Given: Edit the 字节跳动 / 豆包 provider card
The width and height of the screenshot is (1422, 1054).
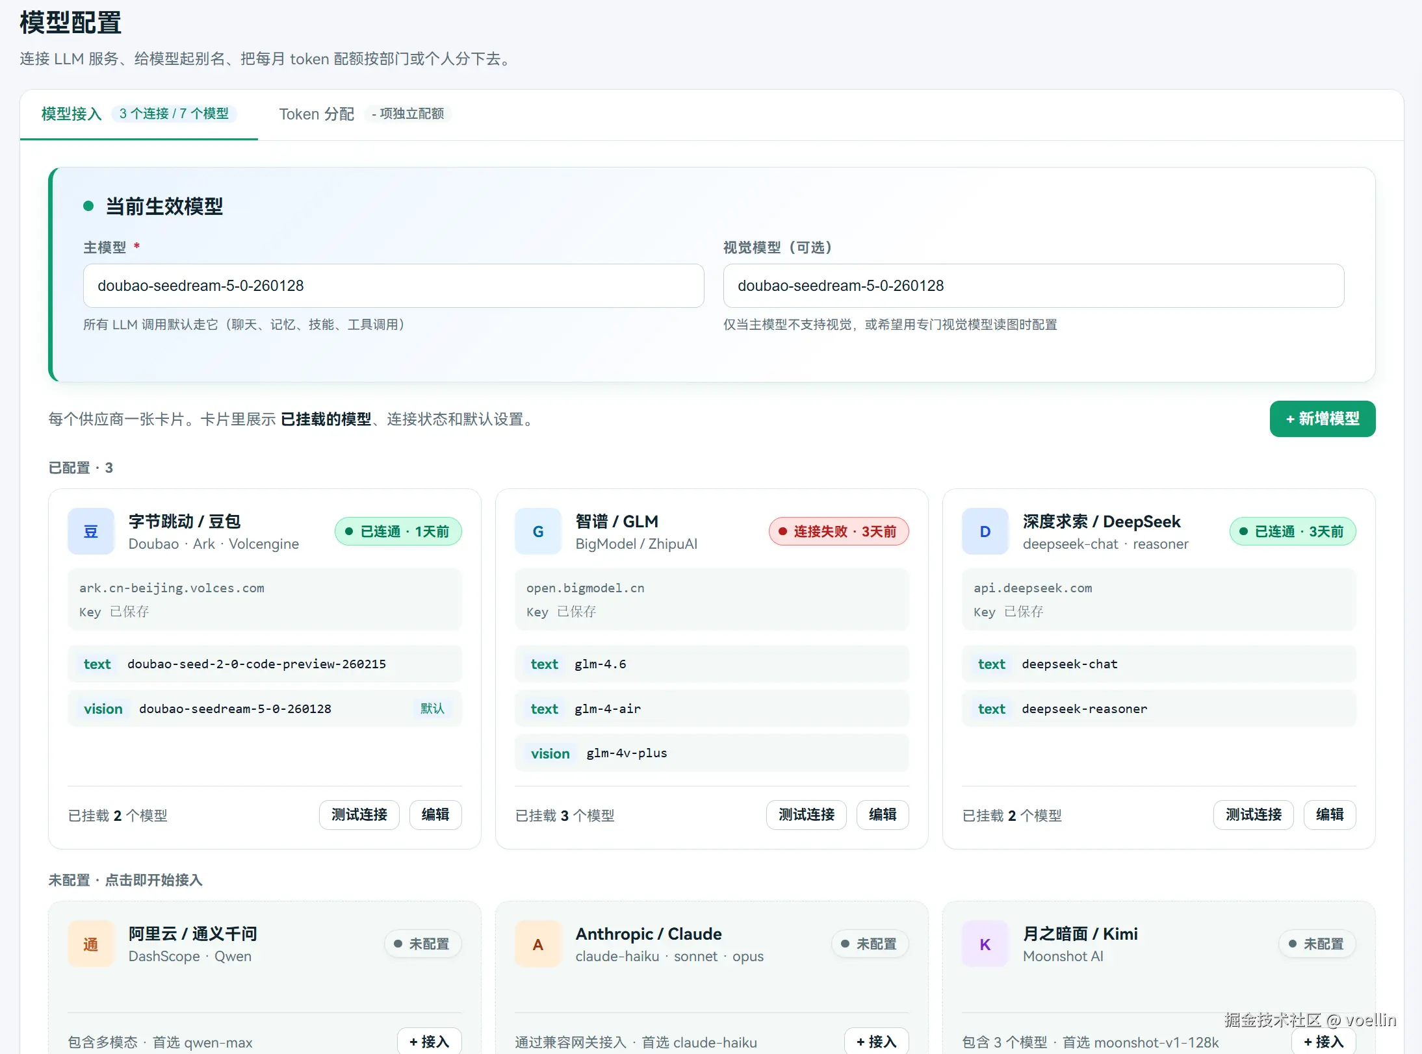Looking at the screenshot, I should [x=435, y=815].
